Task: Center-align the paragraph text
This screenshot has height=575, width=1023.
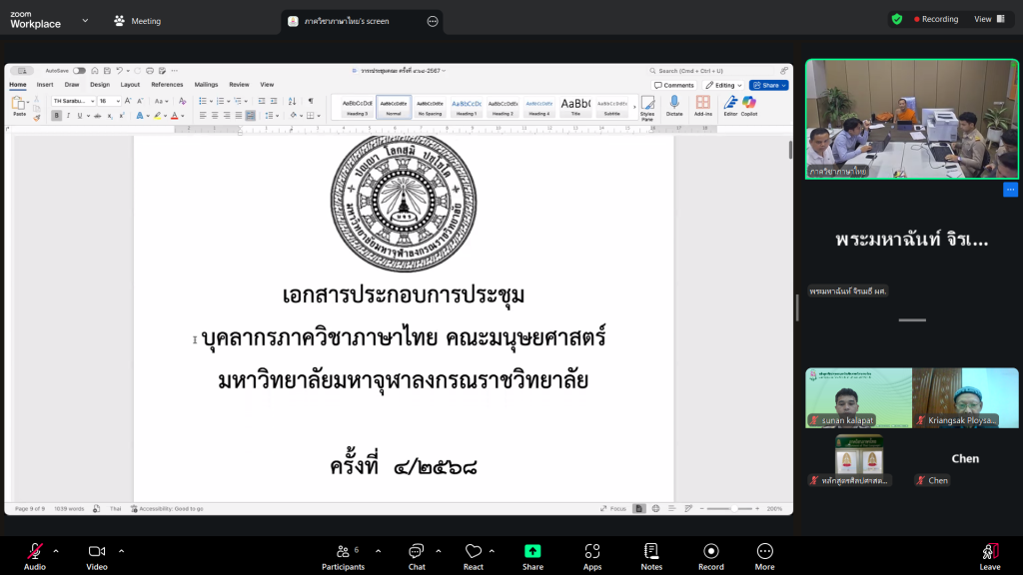Action: point(215,116)
